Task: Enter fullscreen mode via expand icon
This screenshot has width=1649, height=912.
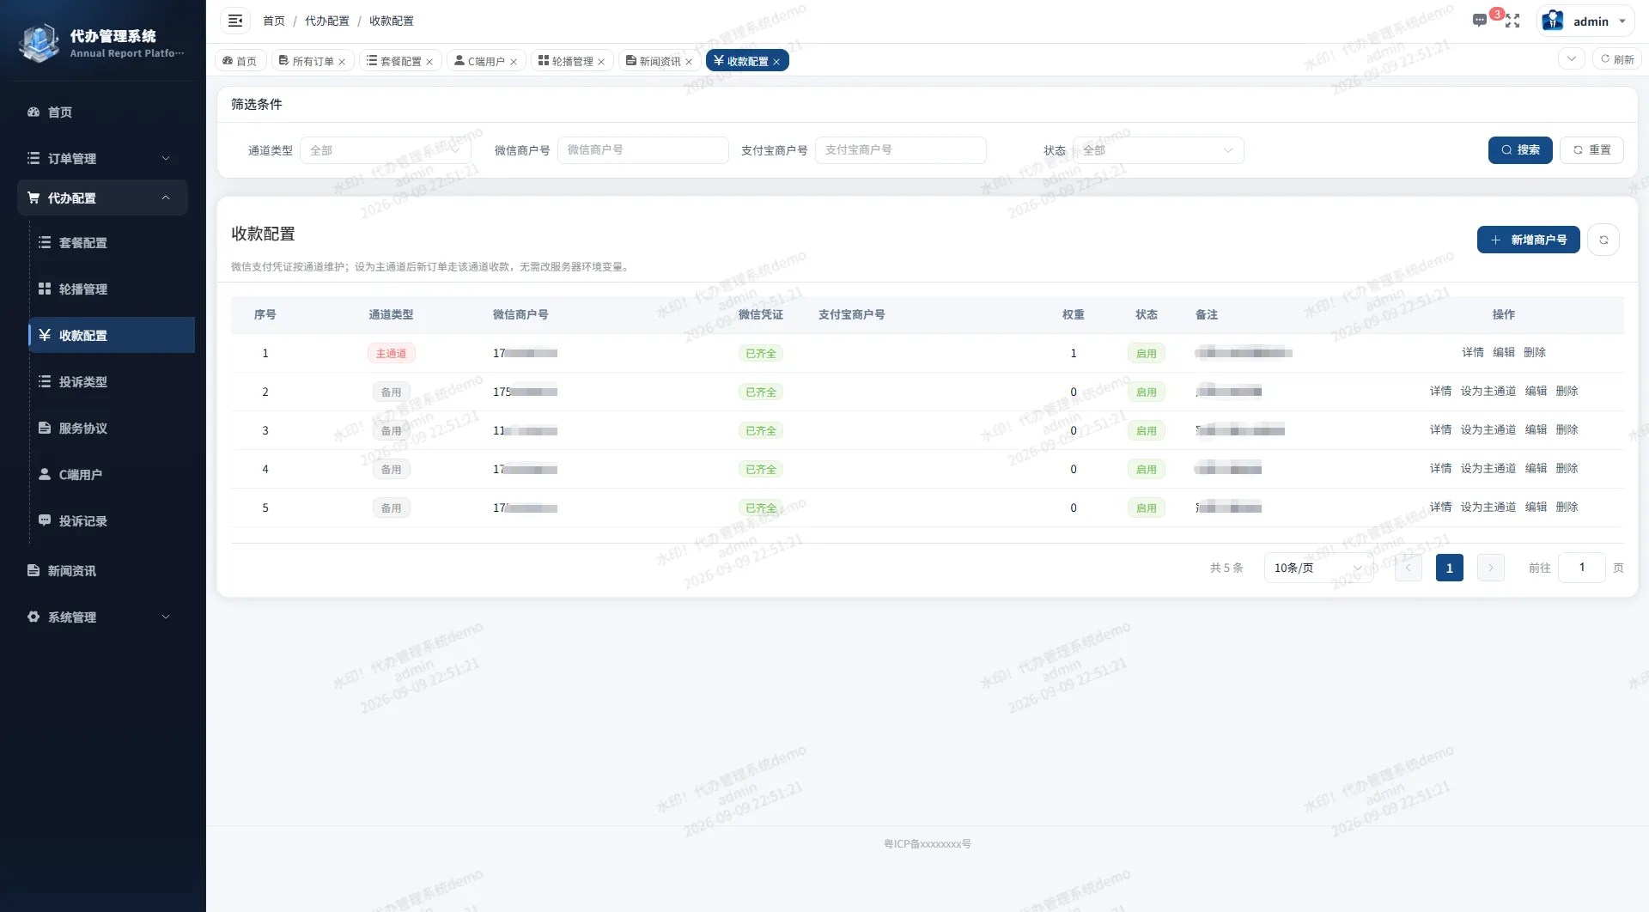Action: tap(1512, 21)
